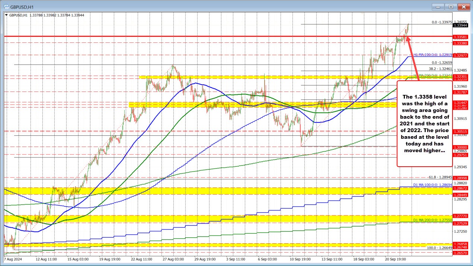
Task: Click the GBPUSD,H1 title bar tab
Action: [22, 7]
